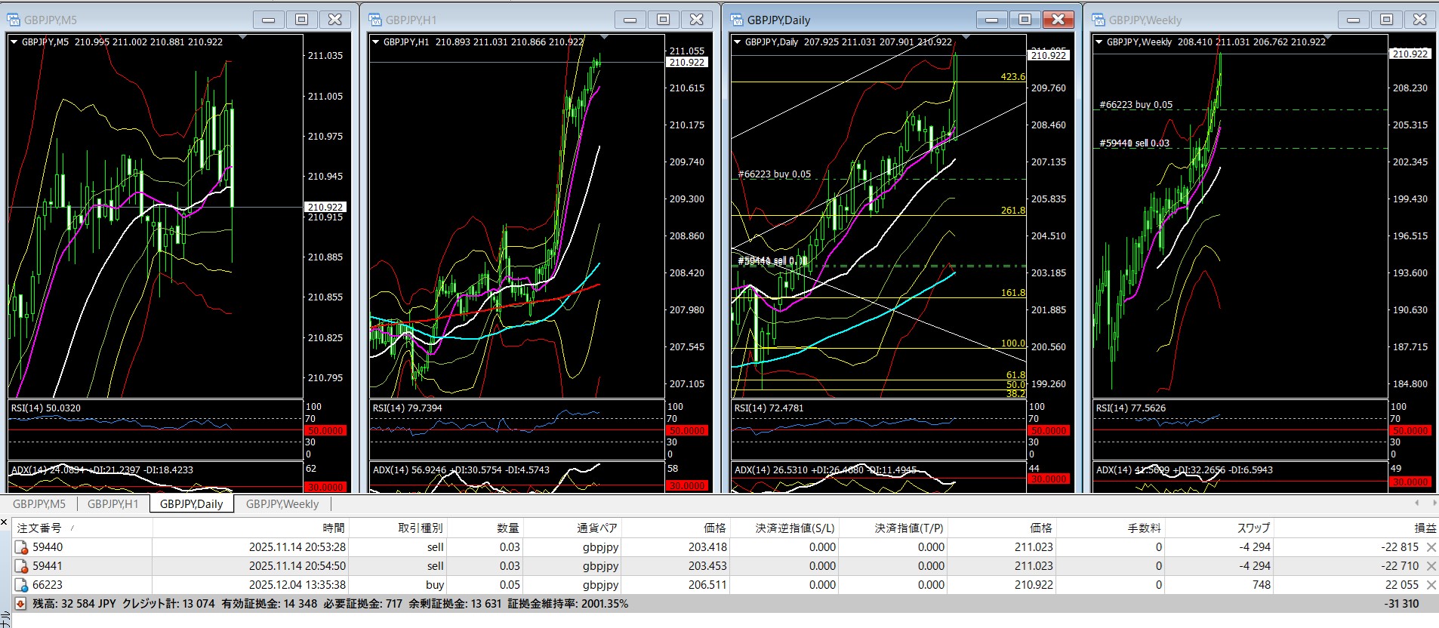
Task: Expand the GBPJPY,H1 chart header triangle
Action: [x=375, y=42]
